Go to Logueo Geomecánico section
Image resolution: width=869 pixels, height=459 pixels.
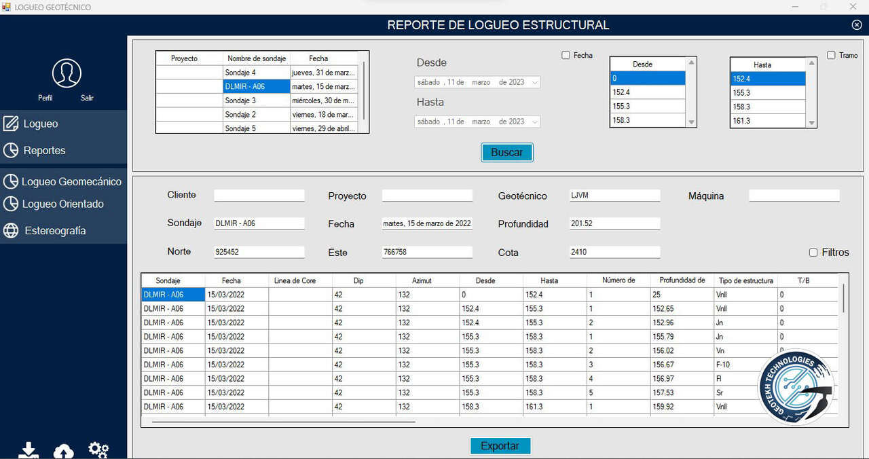(x=71, y=182)
